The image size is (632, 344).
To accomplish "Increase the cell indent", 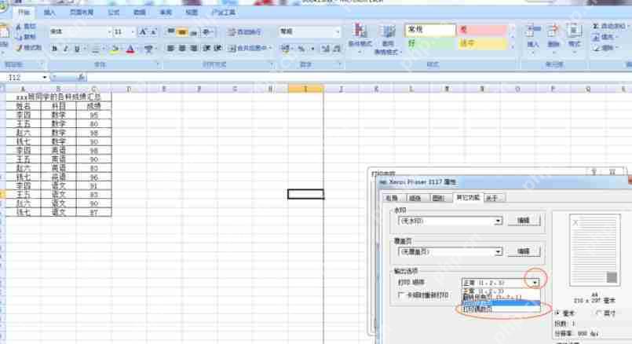I will click(217, 49).
